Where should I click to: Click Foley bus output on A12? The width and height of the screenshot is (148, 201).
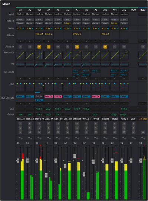pos(124,96)
